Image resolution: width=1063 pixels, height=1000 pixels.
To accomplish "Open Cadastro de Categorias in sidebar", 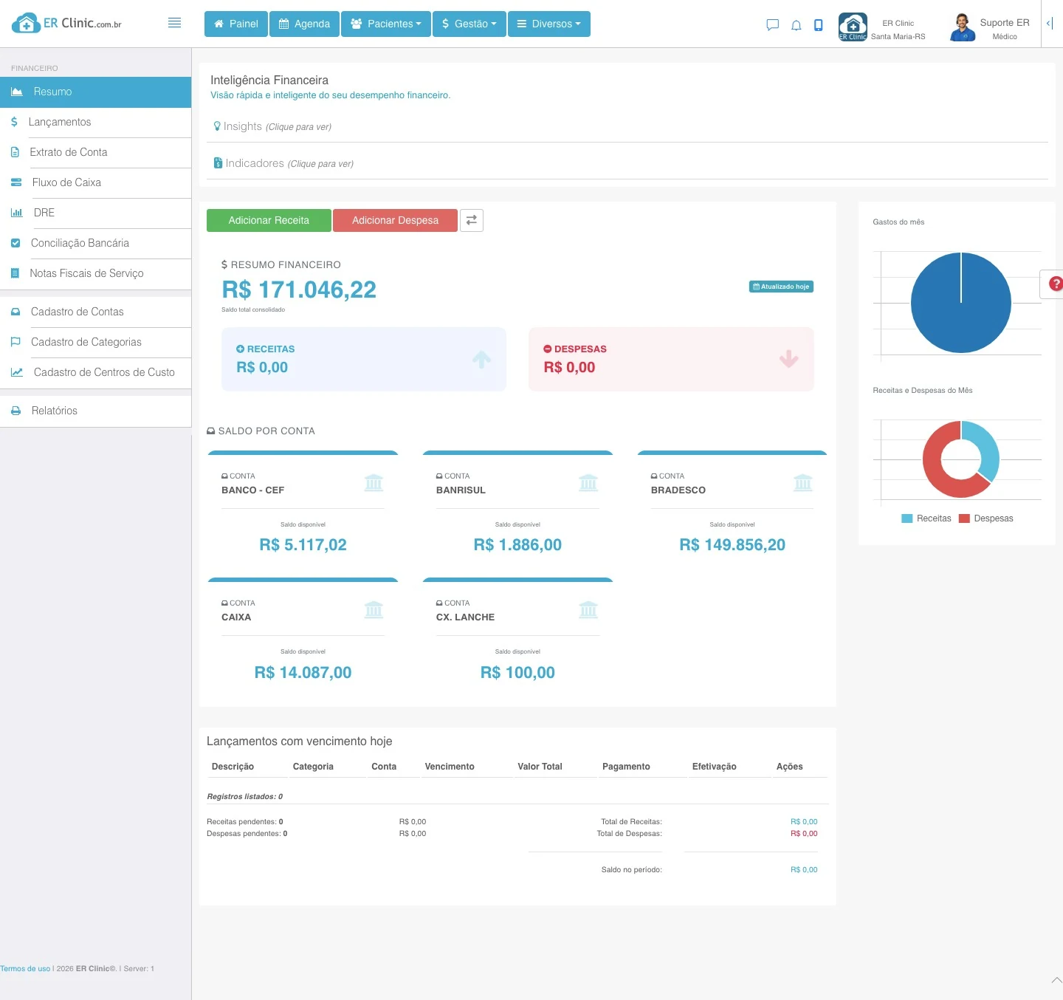I will click(96, 342).
